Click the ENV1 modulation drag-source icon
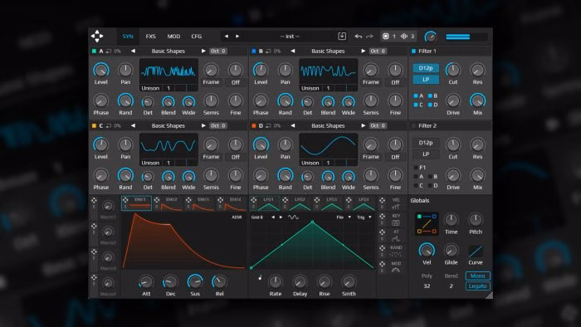This screenshot has width=581, height=327. pyautogui.click(x=125, y=200)
